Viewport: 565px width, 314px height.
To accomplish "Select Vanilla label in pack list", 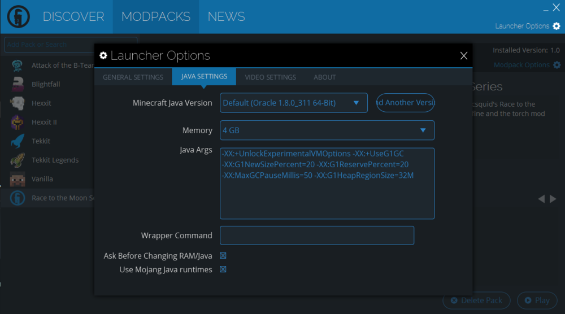I will coord(42,179).
